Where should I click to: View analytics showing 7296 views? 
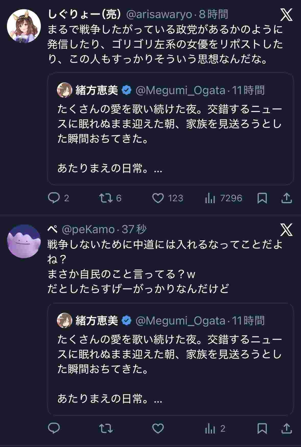pyautogui.click(x=210, y=198)
